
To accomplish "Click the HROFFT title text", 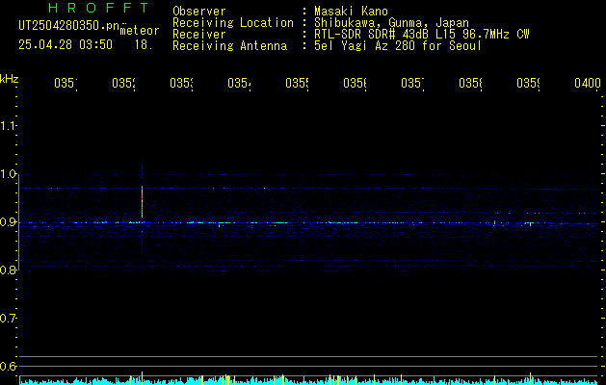I will (x=98, y=8).
